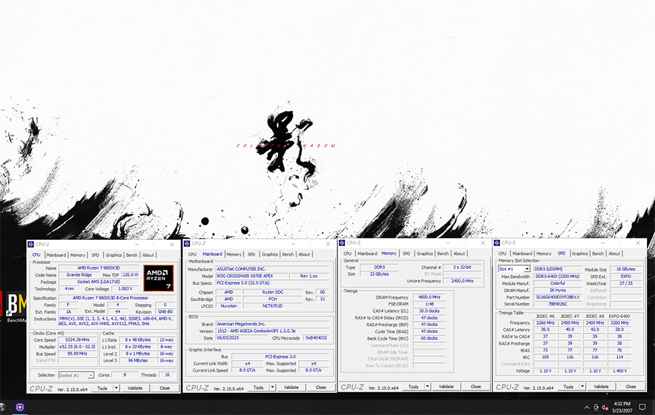
Task: Switch to Bench tab in the CPU-tab window
Action: [x=132, y=255]
